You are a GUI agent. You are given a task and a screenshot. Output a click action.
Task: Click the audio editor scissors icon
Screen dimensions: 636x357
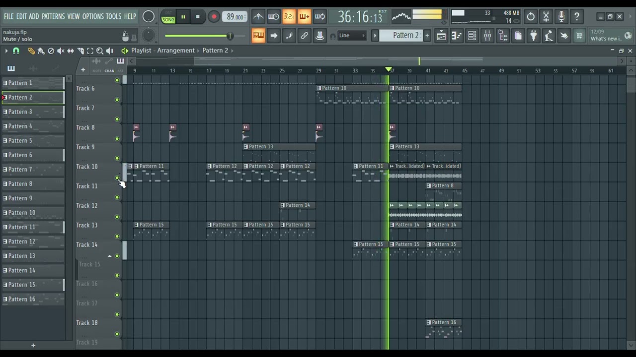[546, 17]
